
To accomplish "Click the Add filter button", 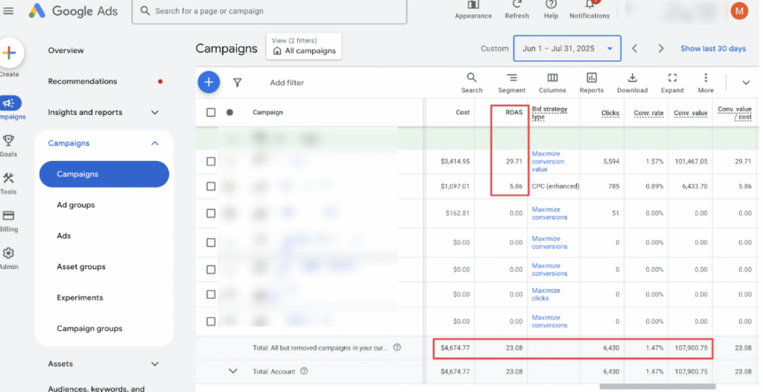I will (287, 83).
